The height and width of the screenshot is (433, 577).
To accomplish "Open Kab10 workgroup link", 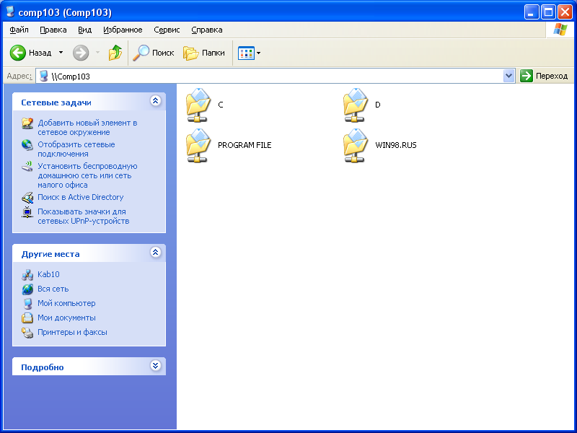I will pyautogui.click(x=48, y=274).
